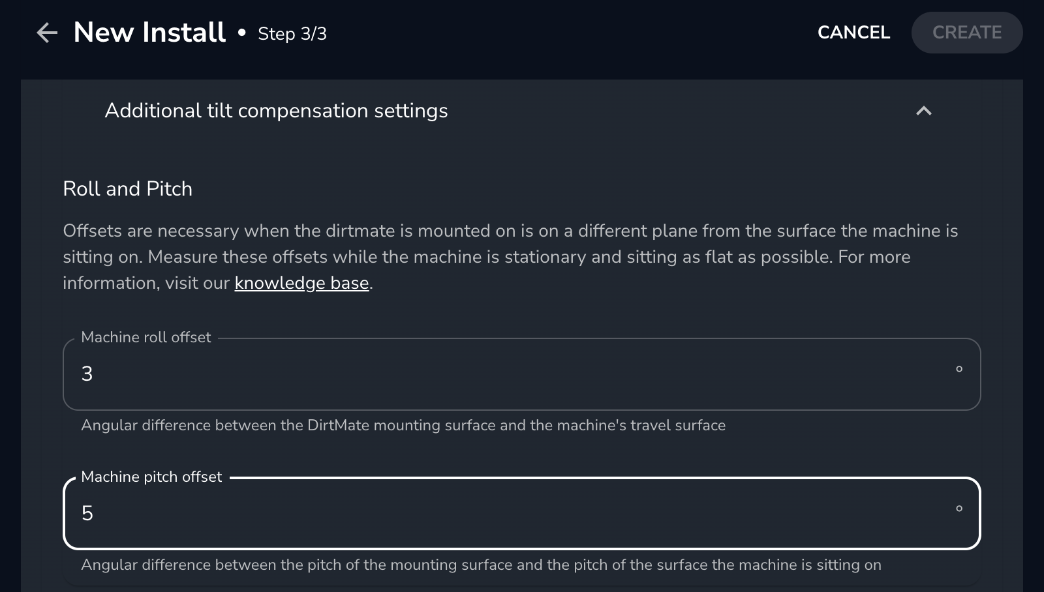Screen dimensions: 1044x592
Task: Click the Roll and Pitch heading
Action: coord(127,189)
